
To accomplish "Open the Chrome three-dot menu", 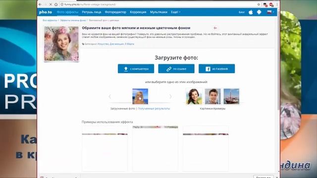I will click(x=277, y=4).
